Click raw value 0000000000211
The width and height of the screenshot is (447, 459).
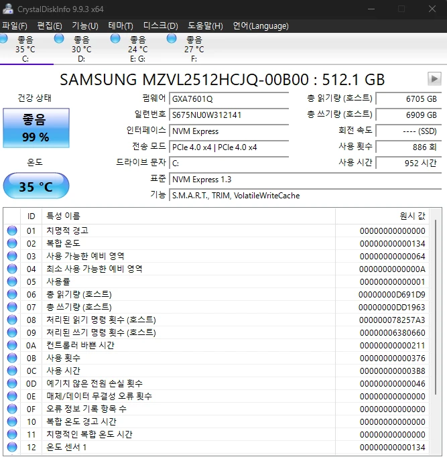click(392, 345)
